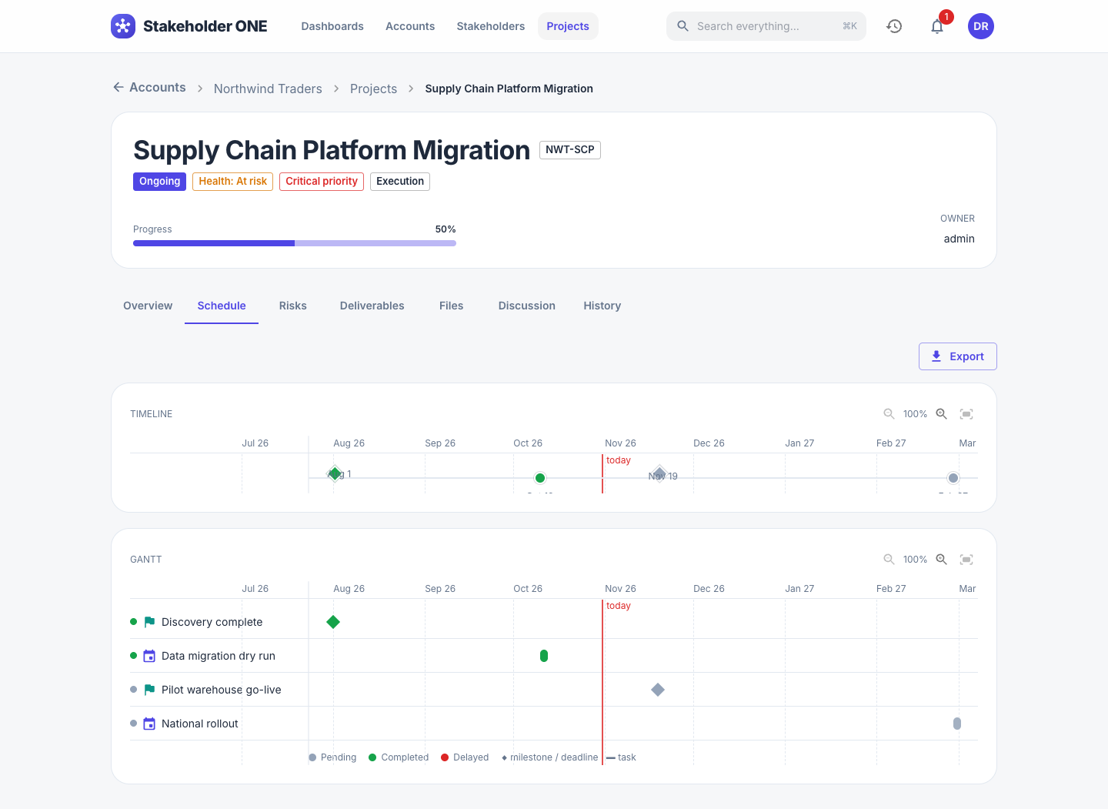Export the project schedule
1108x809 pixels.
[x=958, y=356]
